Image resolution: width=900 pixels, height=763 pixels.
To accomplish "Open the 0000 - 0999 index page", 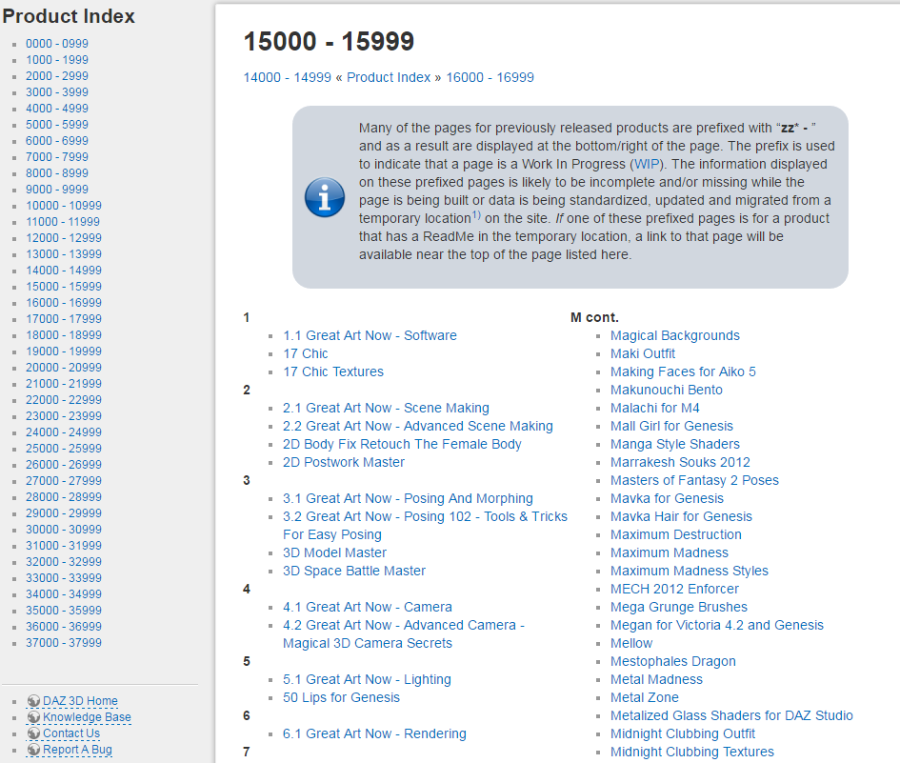I will 57,44.
